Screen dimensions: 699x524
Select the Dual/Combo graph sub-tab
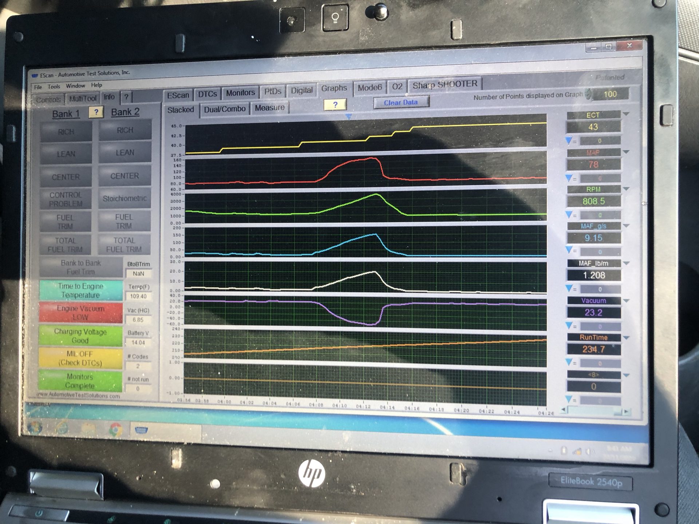point(225,109)
